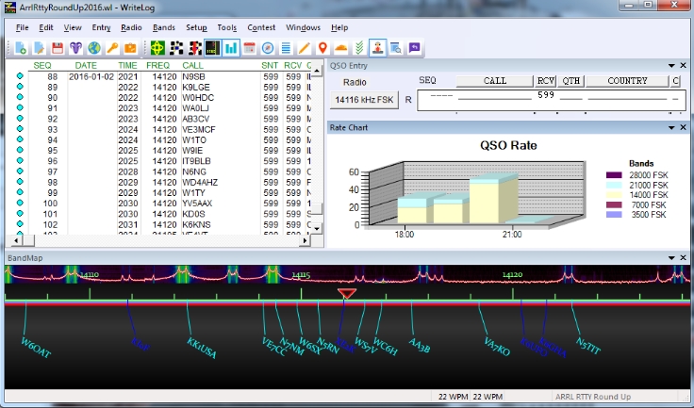Click the 14116 kHz FSK radio button
The height and width of the screenshot is (408, 694).
(x=364, y=100)
